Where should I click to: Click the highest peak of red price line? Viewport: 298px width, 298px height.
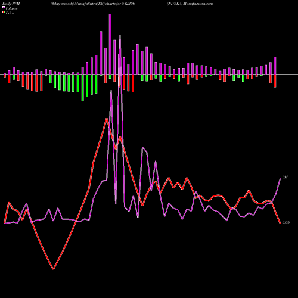pos(107,119)
